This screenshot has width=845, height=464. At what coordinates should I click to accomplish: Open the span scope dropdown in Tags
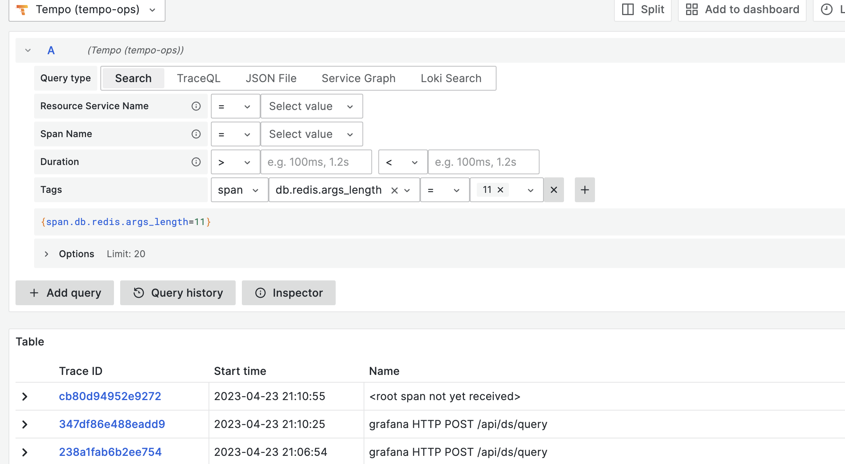pos(239,190)
